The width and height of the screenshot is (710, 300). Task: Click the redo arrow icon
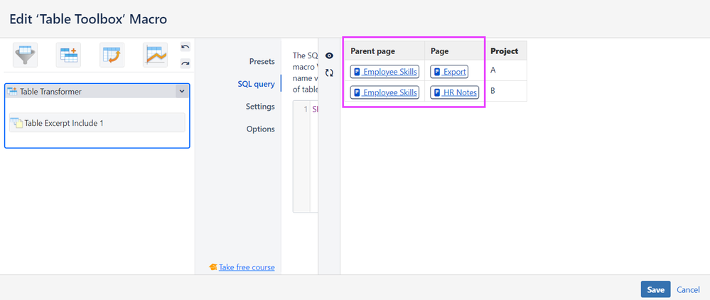185,63
